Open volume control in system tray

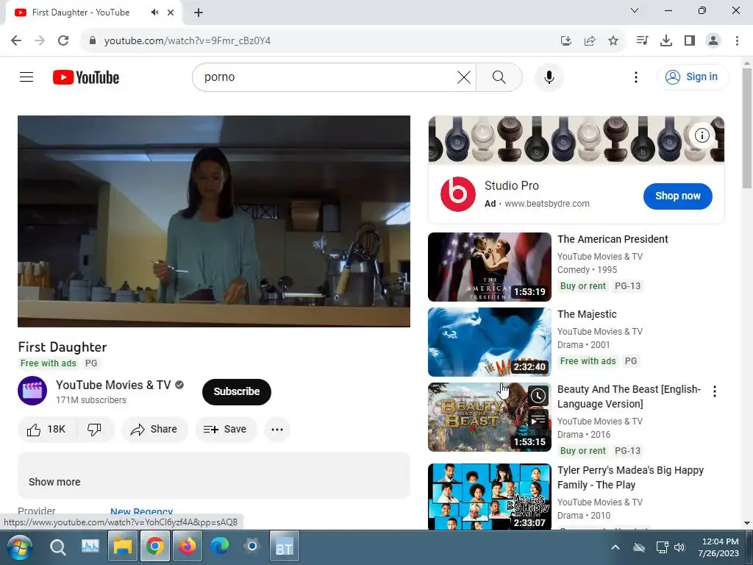coord(679,547)
